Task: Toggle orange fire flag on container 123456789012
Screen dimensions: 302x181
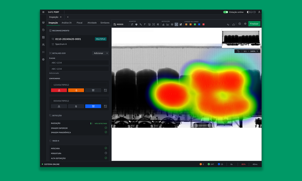Action: (76, 90)
